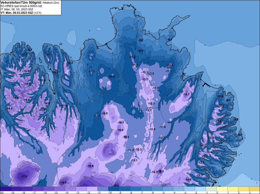Select the -10.6 map value
Image resolution: width=260 pixels, height=194 pixels.
(112, 77)
